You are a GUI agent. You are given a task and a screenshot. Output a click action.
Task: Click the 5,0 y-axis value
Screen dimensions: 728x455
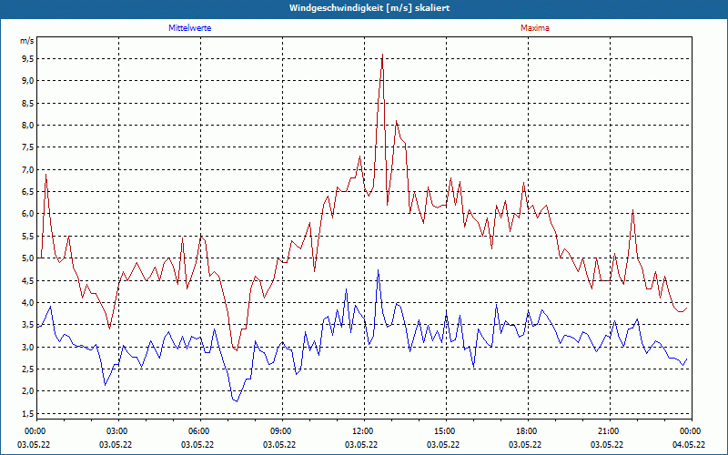click(x=28, y=258)
